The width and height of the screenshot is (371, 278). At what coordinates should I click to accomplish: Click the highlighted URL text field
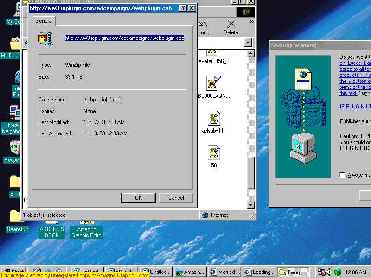click(x=124, y=38)
